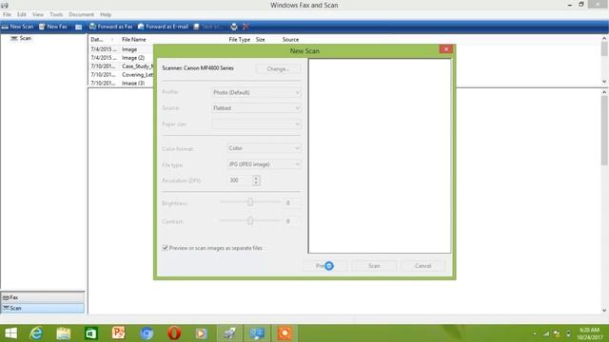Click the preview pane vertical scrollbar
Viewport: 609px width, 342px height.
604,200
